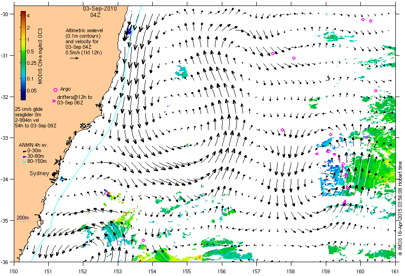This screenshot has height=276, width=405.
Task: Click the Argo float circle near 160.4E 31.9S
Action: tap(376, 91)
